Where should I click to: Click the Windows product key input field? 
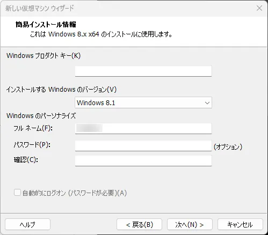click(x=143, y=71)
